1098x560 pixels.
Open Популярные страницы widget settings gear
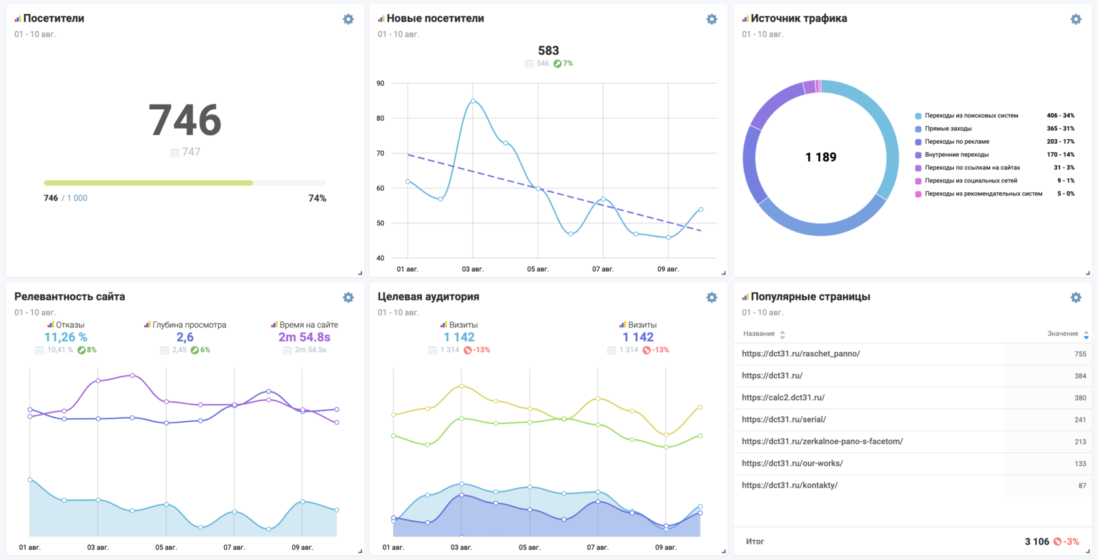1076,297
